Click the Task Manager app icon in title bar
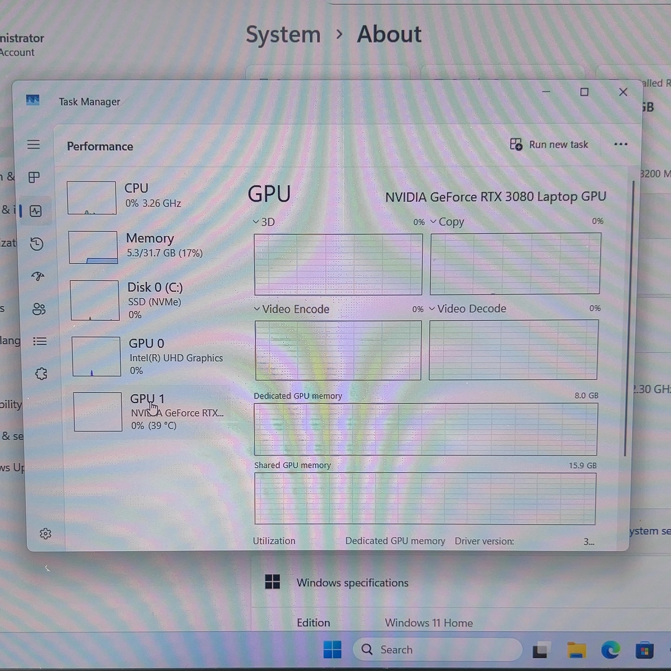Viewport: 671px width, 671px height. pos(33,100)
